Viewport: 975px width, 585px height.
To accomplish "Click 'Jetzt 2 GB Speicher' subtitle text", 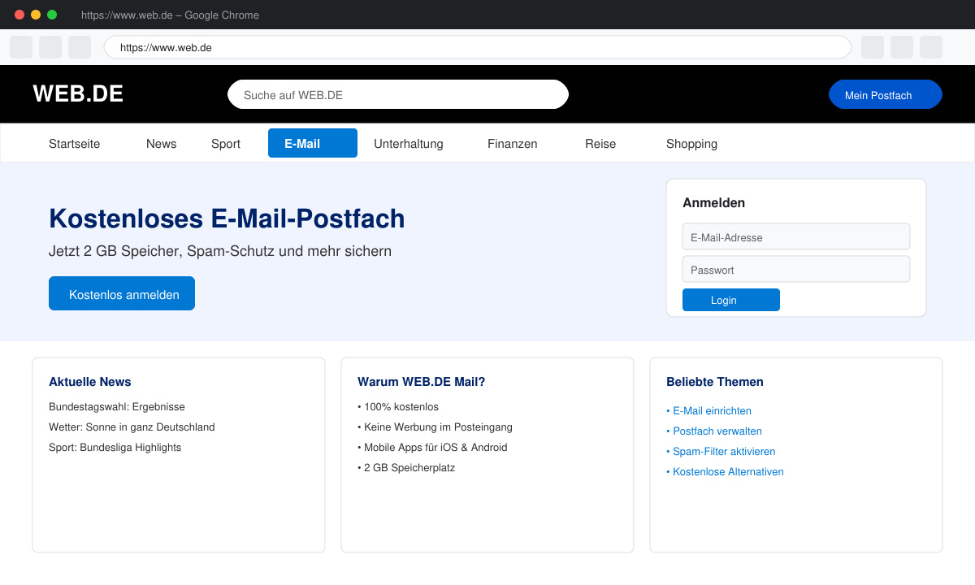I will point(220,251).
